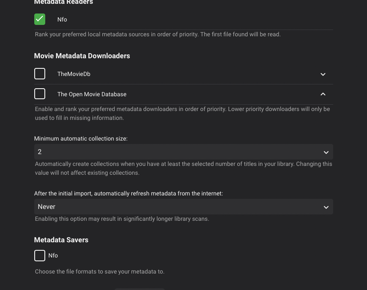Click the arrow icon on the Never select
This screenshot has height=290, width=367.
tap(326, 207)
